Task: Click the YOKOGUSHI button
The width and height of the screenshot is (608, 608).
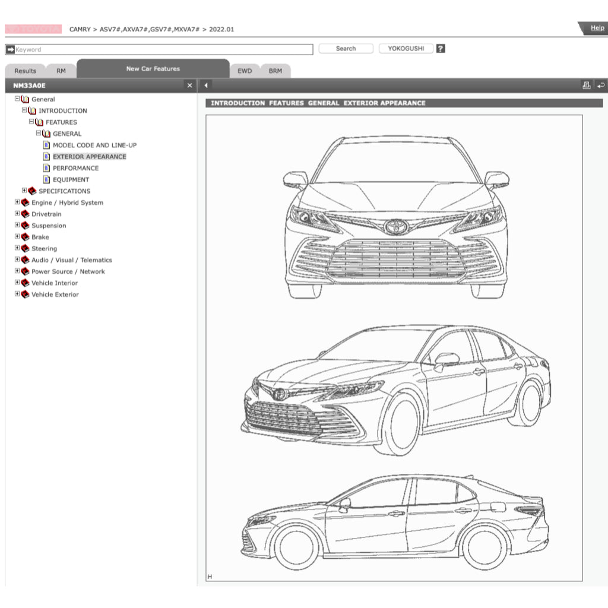Action: pyautogui.click(x=406, y=49)
